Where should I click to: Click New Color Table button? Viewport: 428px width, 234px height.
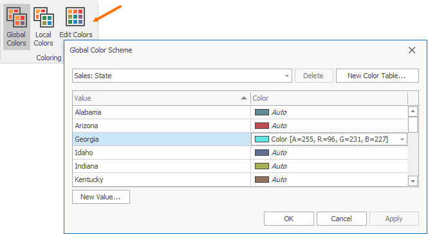pos(377,76)
